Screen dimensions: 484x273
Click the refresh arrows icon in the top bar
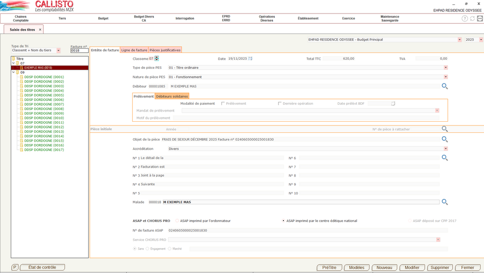[472, 18]
